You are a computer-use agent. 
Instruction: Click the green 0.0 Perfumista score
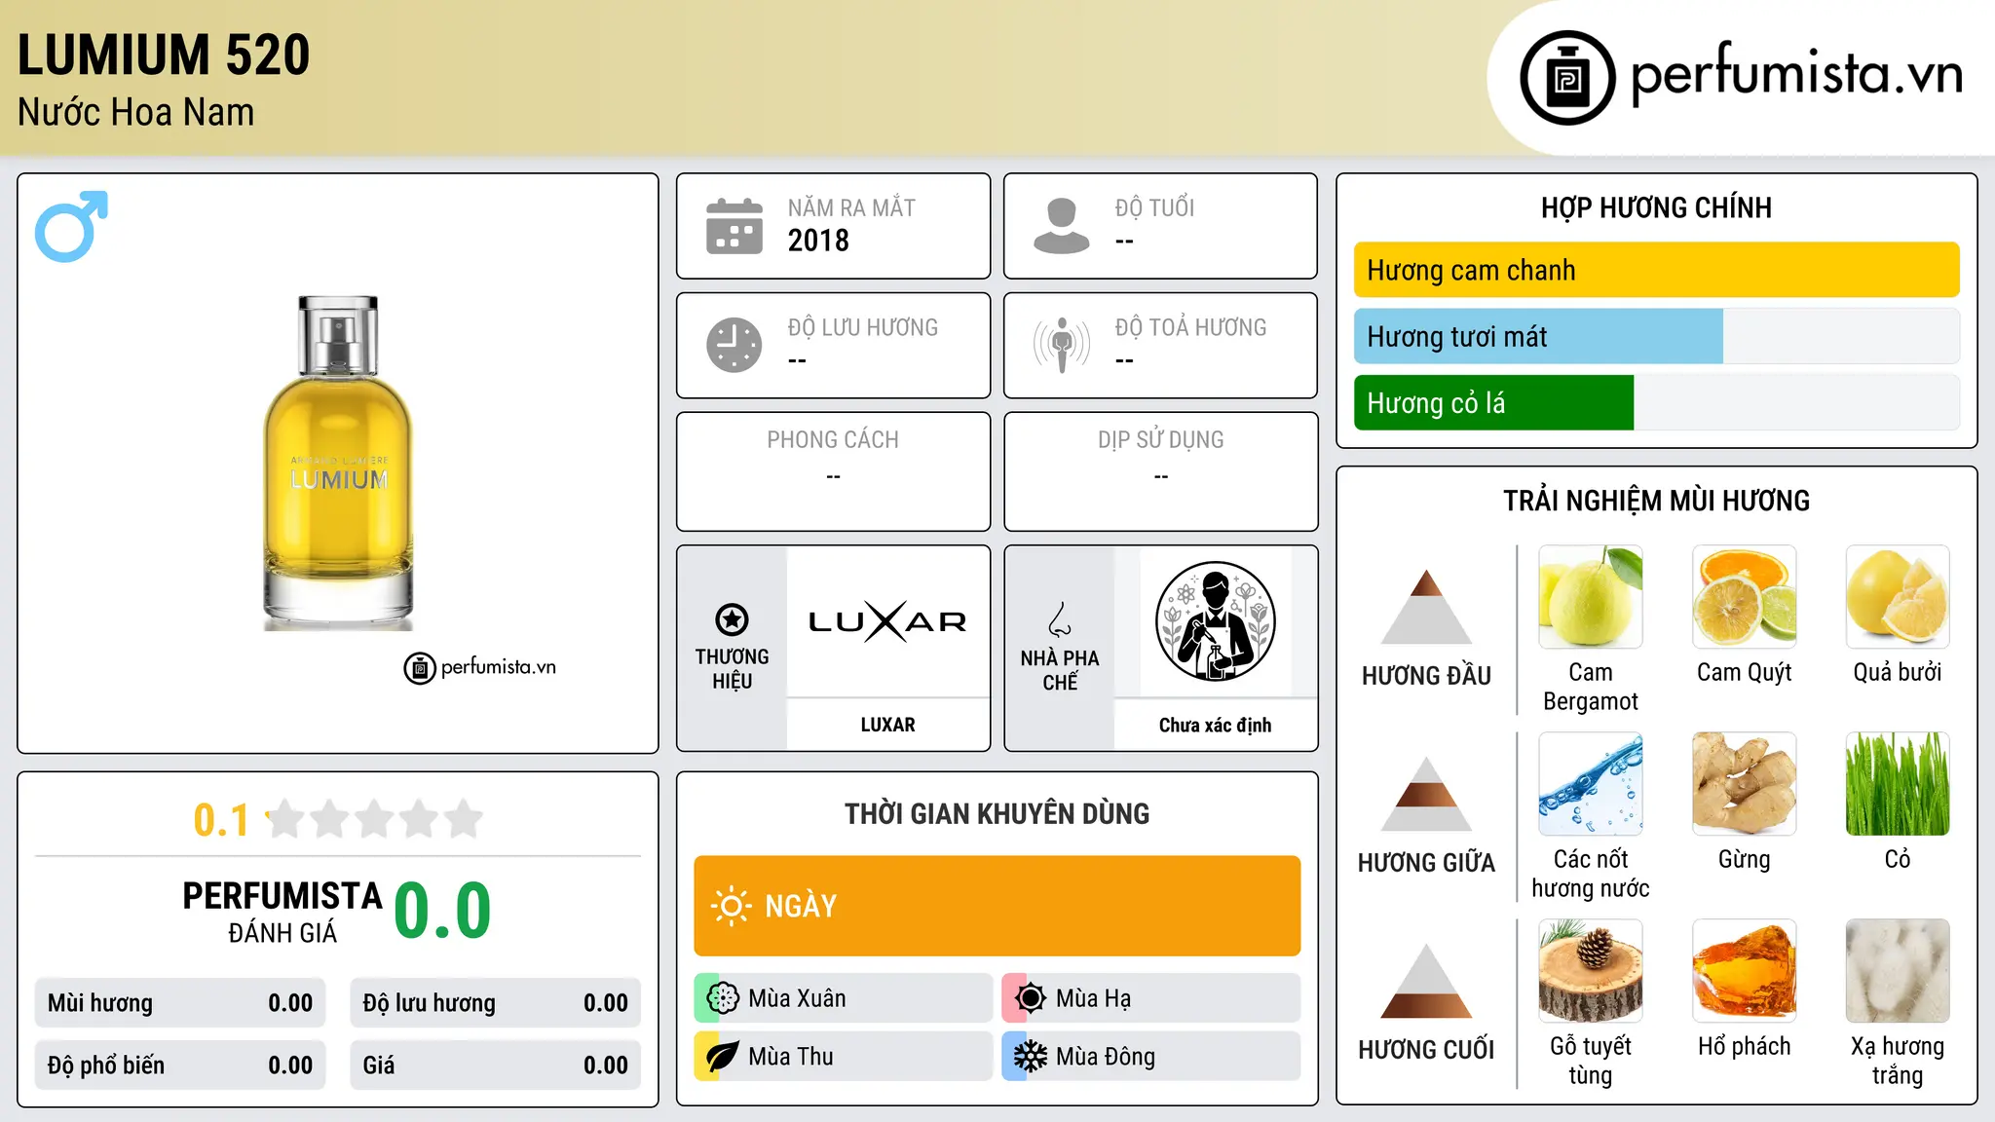tap(442, 911)
